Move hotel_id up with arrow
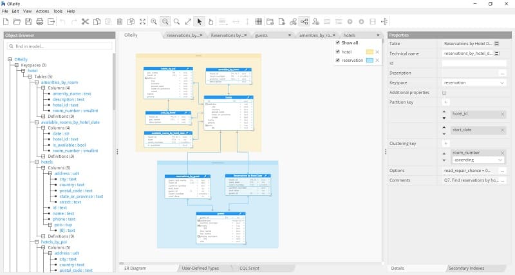The width and height of the screenshot is (515, 275). [x=444, y=111]
